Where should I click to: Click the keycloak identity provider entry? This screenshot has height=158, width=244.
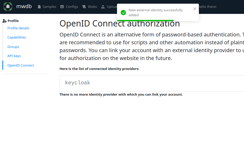152,83
